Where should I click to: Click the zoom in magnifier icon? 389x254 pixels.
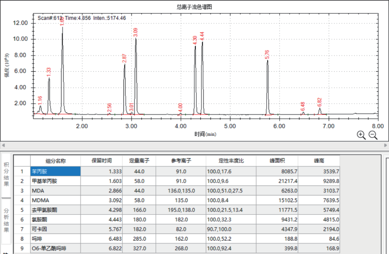pyautogui.click(x=361, y=135)
